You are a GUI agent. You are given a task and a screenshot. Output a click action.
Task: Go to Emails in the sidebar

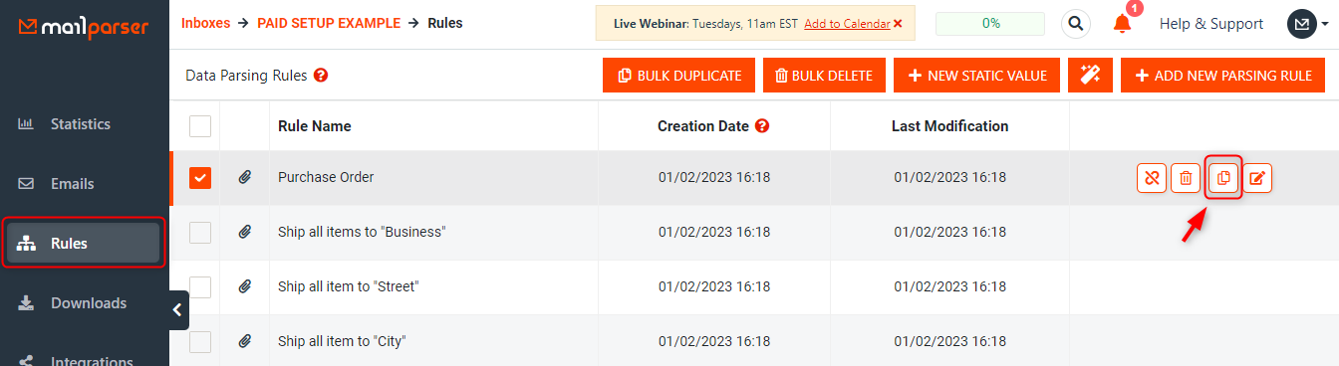point(73,184)
